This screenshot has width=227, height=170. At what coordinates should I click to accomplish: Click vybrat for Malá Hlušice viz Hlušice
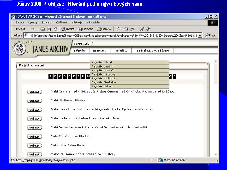[34, 101]
